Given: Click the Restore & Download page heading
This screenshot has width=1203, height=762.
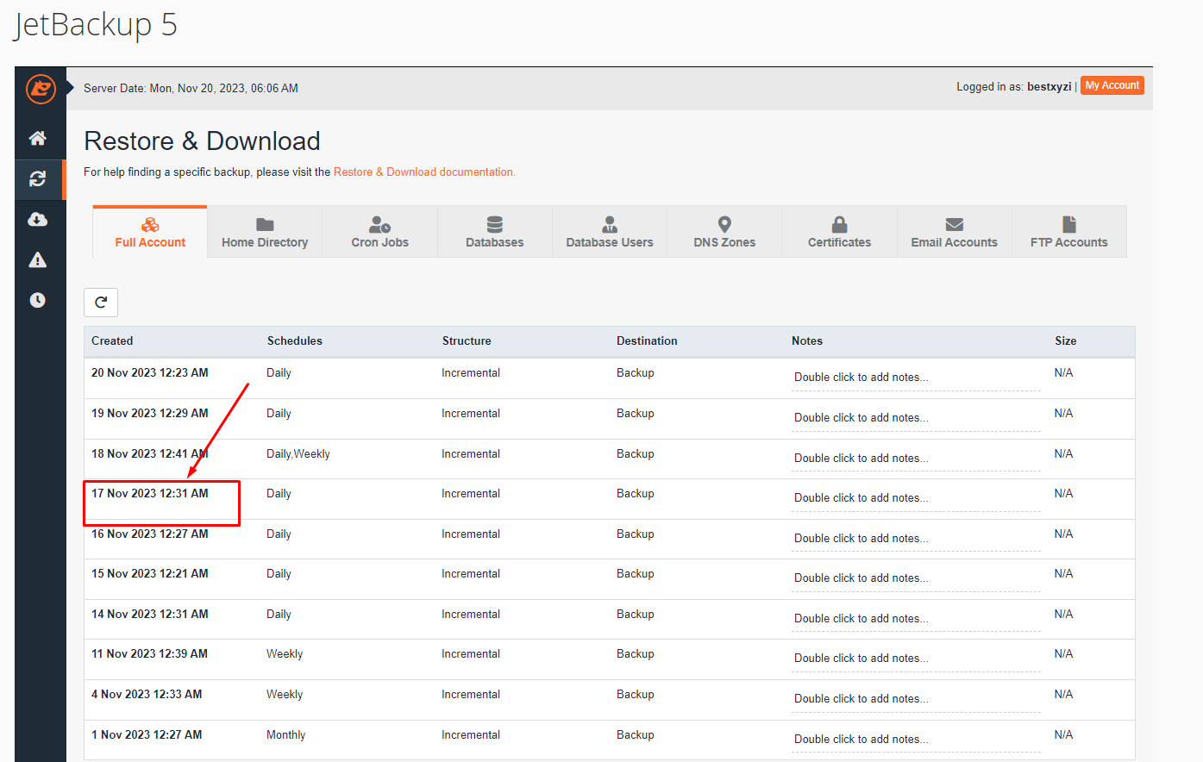Looking at the screenshot, I should 202,141.
